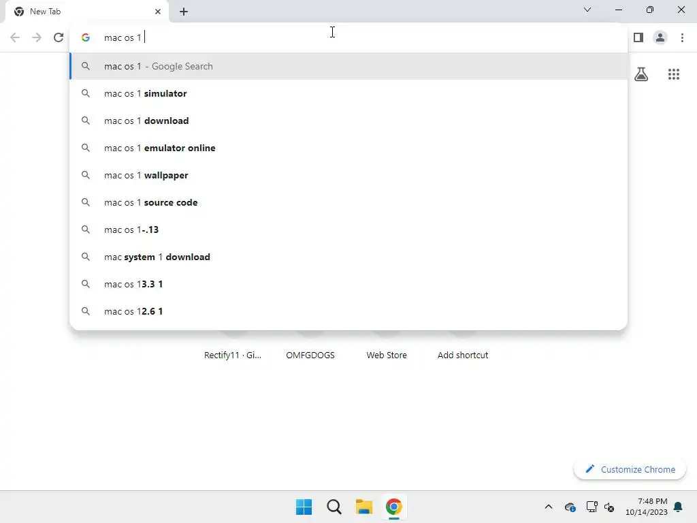The height and width of the screenshot is (523, 697).
Task: Open the profile avatar menu
Action: pyautogui.click(x=660, y=38)
